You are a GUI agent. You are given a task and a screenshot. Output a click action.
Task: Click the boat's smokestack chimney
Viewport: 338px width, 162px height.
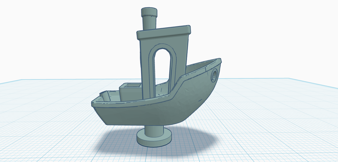149,19
